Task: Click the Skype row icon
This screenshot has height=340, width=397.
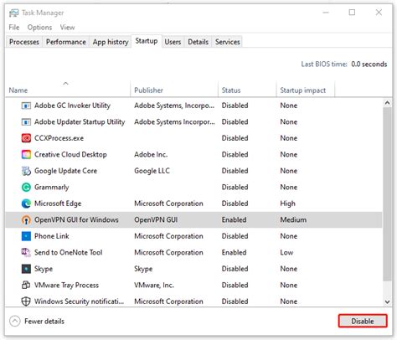Action: pos(26,269)
